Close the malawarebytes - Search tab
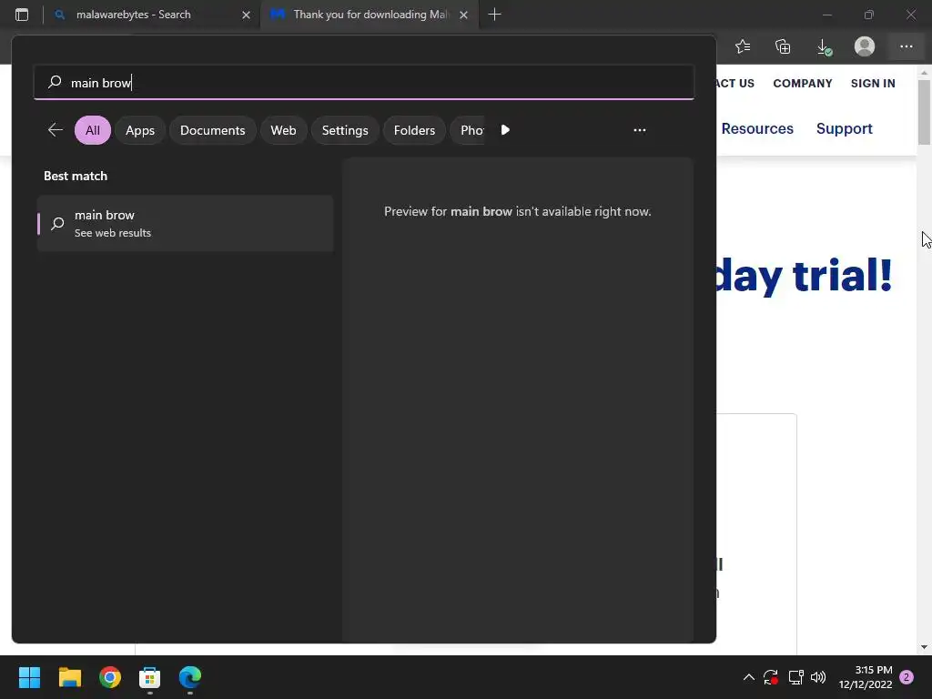The height and width of the screenshot is (699, 932). pos(246,15)
